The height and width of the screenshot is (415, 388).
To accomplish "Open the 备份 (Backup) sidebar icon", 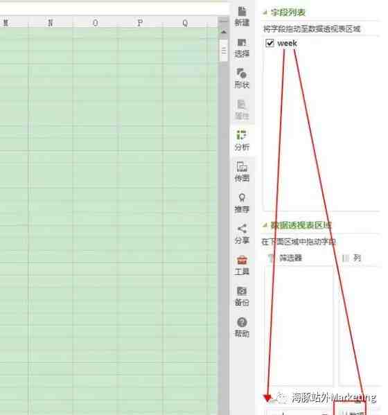I will point(242,296).
